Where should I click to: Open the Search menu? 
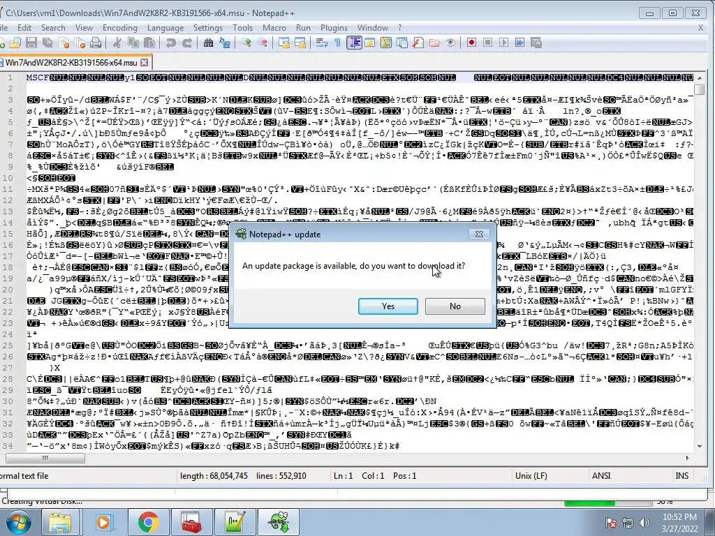[53, 28]
